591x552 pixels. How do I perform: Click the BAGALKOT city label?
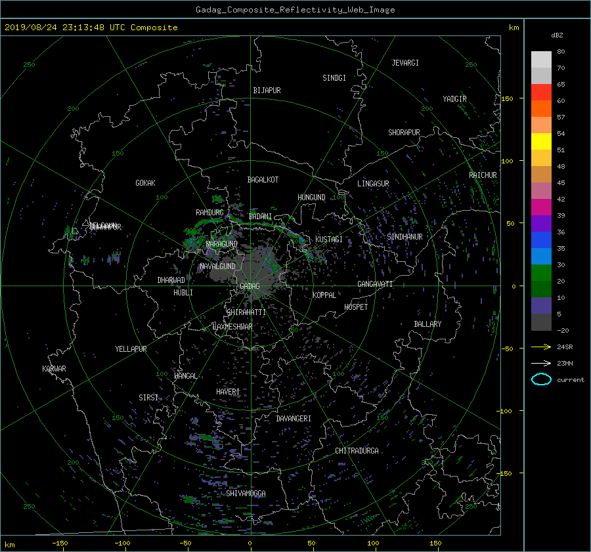click(263, 180)
